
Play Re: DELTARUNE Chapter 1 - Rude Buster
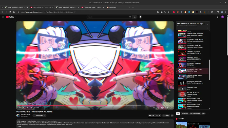tap(193, 106)
